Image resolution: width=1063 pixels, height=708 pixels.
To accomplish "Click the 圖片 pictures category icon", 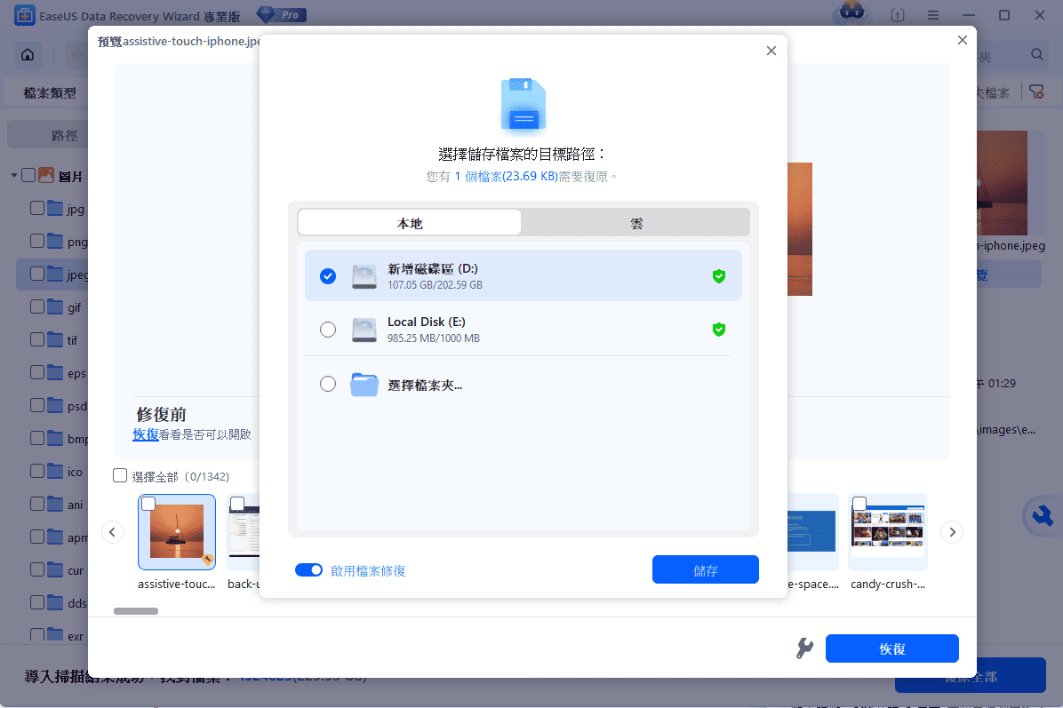I will click(46, 176).
